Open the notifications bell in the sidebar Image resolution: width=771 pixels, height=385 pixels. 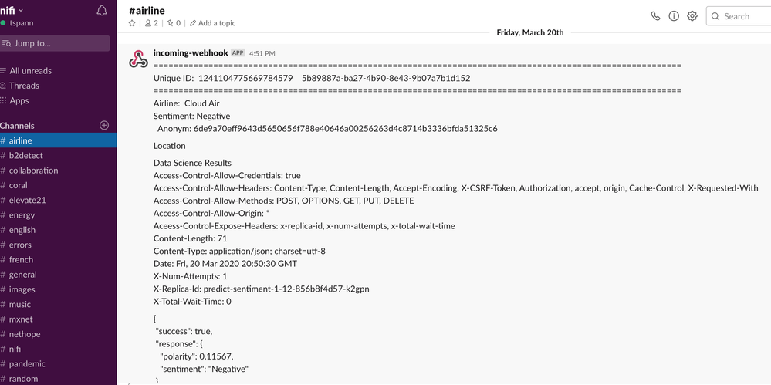pos(102,11)
